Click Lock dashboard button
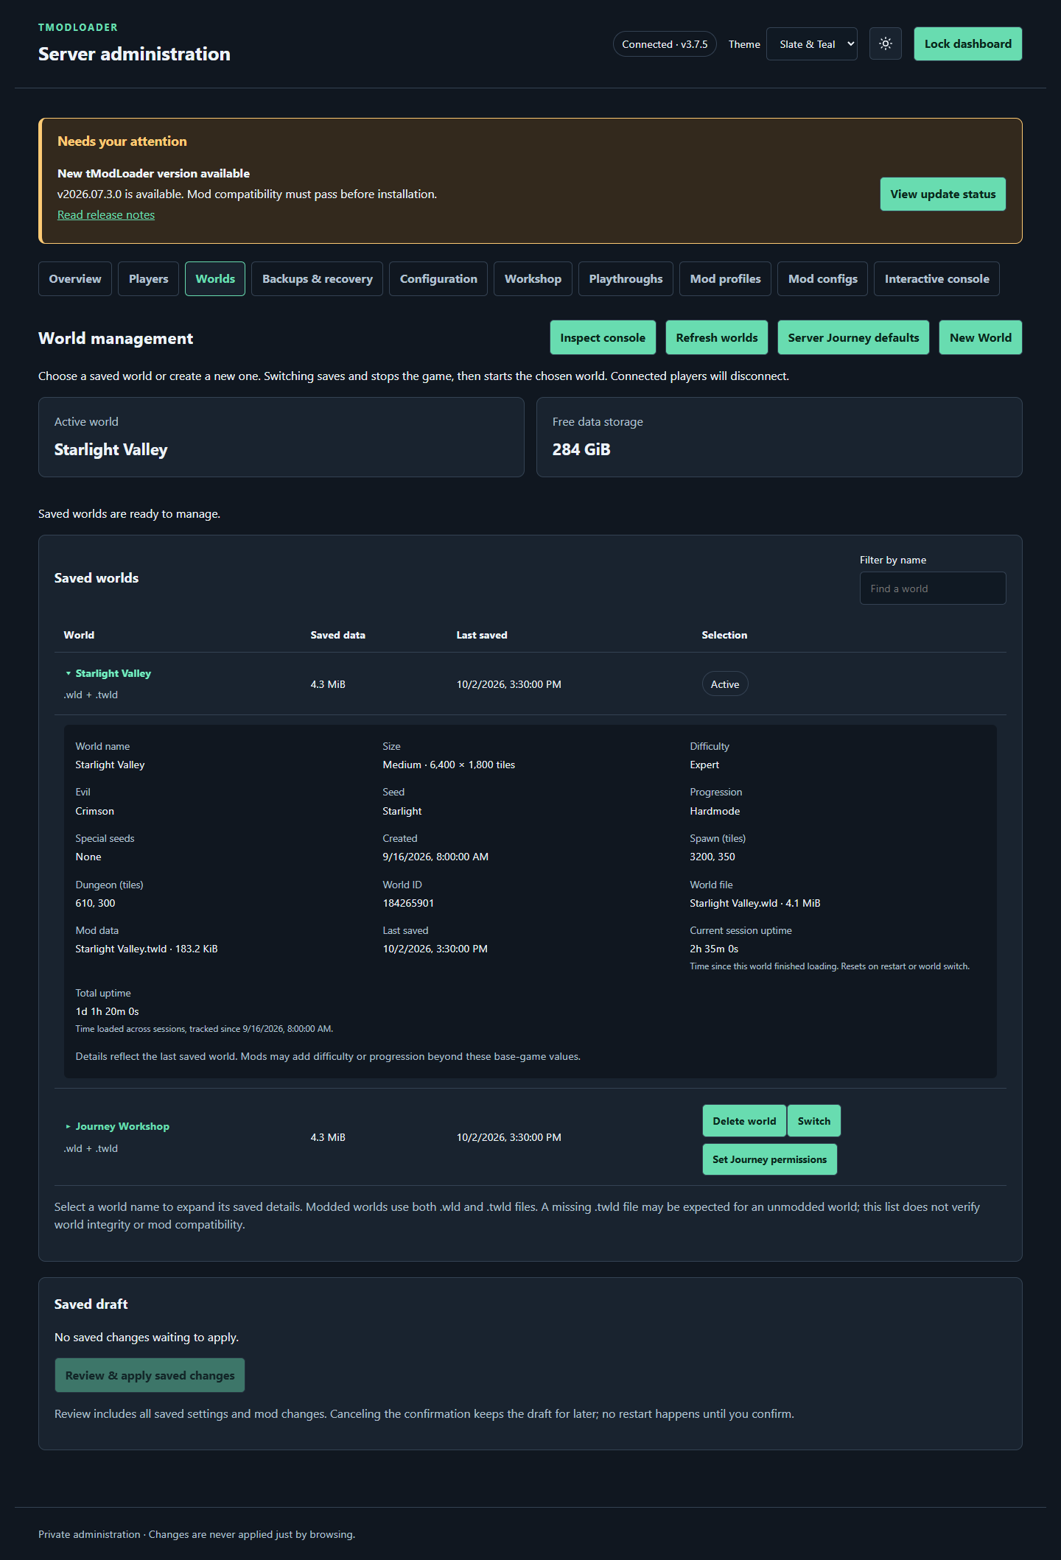This screenshot has height=1560, width=1061. click(x=967, y=43)
